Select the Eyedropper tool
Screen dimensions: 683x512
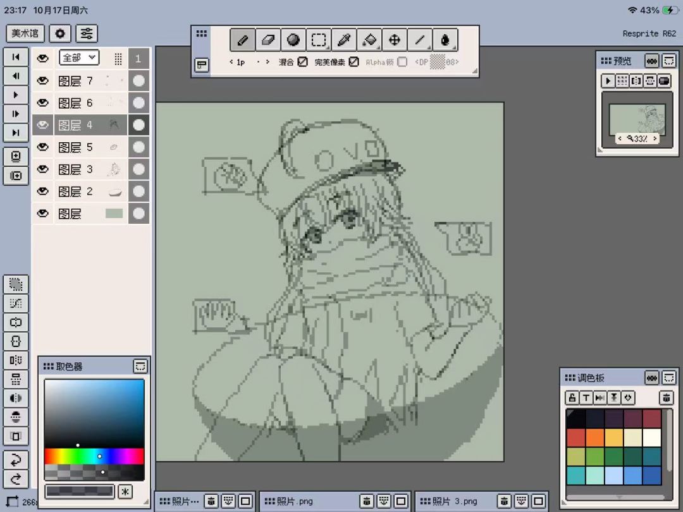343,40
